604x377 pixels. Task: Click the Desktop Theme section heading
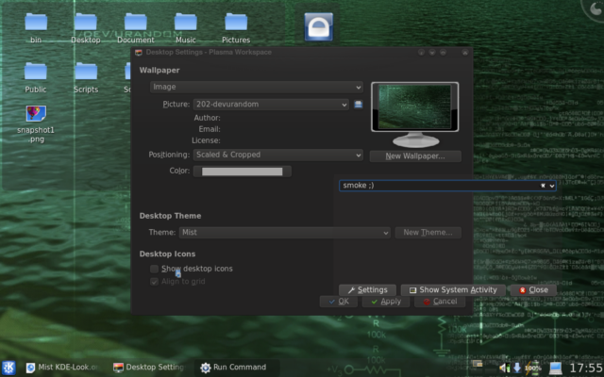[170, 216]
